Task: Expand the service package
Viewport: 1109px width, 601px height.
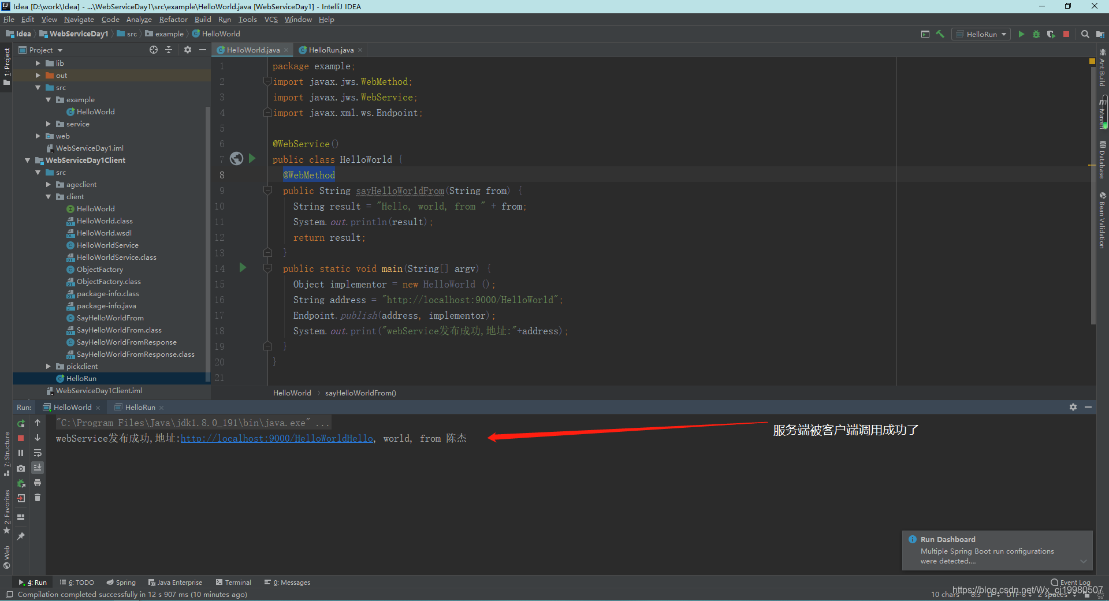Action: coord(48,124)
